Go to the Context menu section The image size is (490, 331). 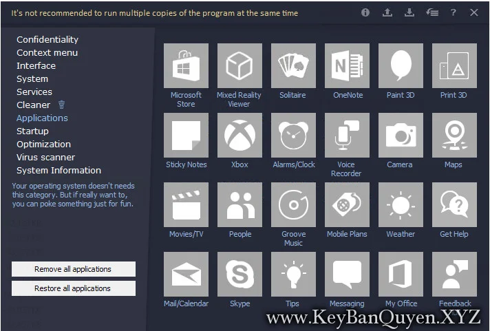(x=47, y=52)
